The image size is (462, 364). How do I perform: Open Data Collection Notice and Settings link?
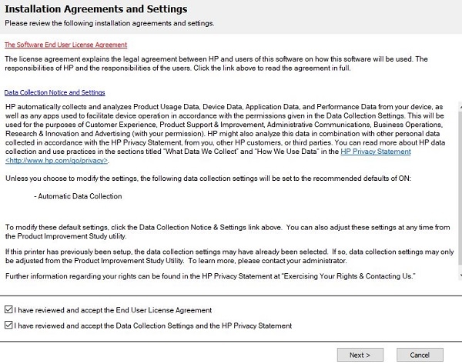[x=55, y=92]
